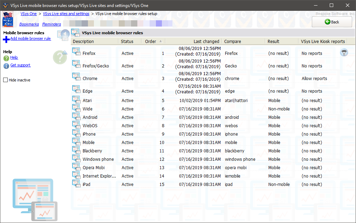
Task: Enable the Hide inactive checkbox
Action: 5,80
